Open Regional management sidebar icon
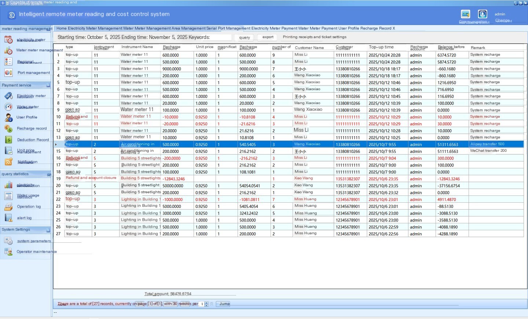528x319 pixels. tap(8, 62)
